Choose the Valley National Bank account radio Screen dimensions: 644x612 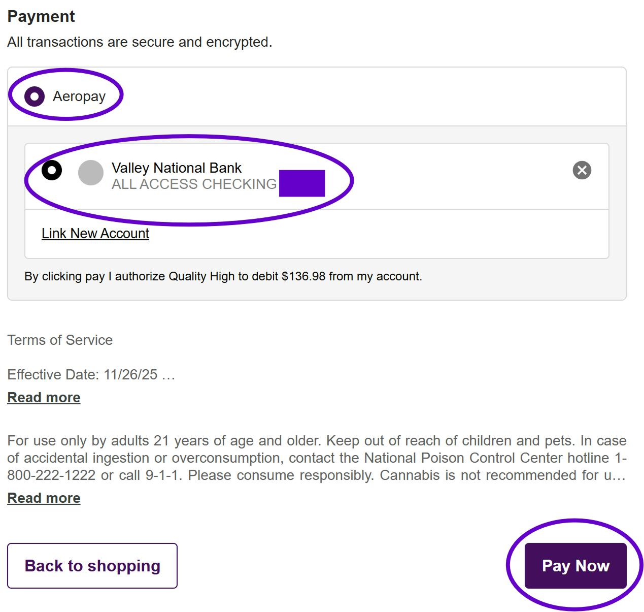pyautogui.click(x=52, y=170)
